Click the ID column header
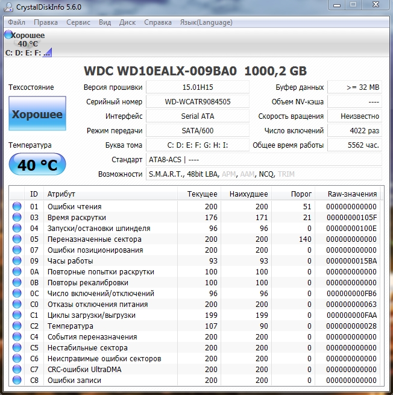 coord(34,194)
